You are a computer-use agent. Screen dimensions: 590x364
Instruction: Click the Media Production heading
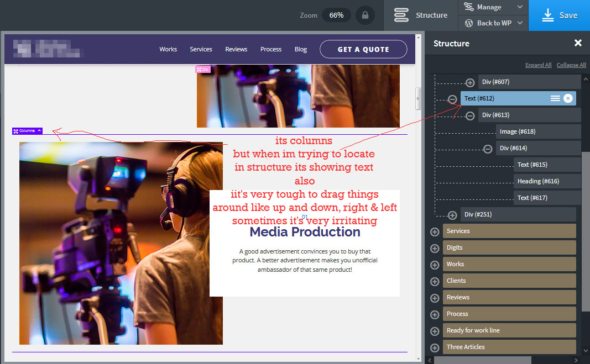pyautogui.click(x=305, y=232)
